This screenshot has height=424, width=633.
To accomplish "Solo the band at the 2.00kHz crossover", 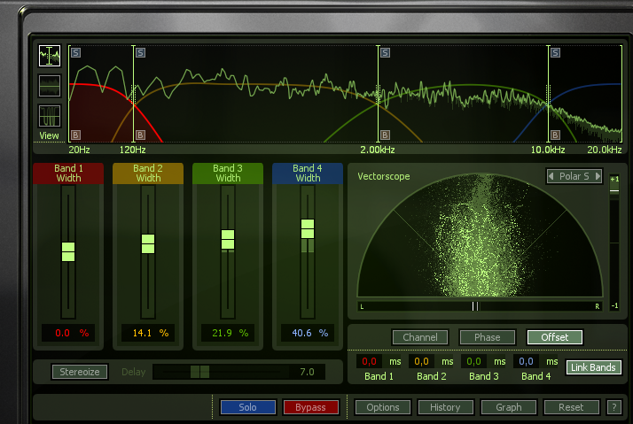I will 385,52.
